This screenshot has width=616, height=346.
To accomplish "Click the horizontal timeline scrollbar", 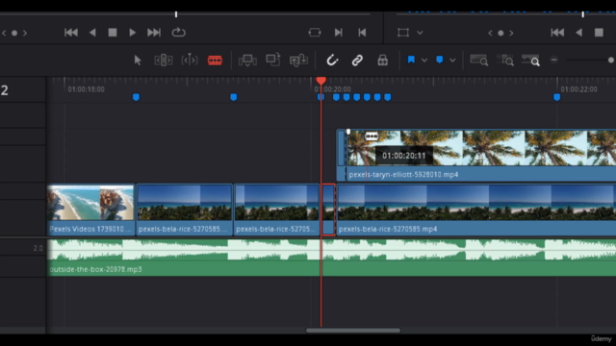I will coord(353,331).
